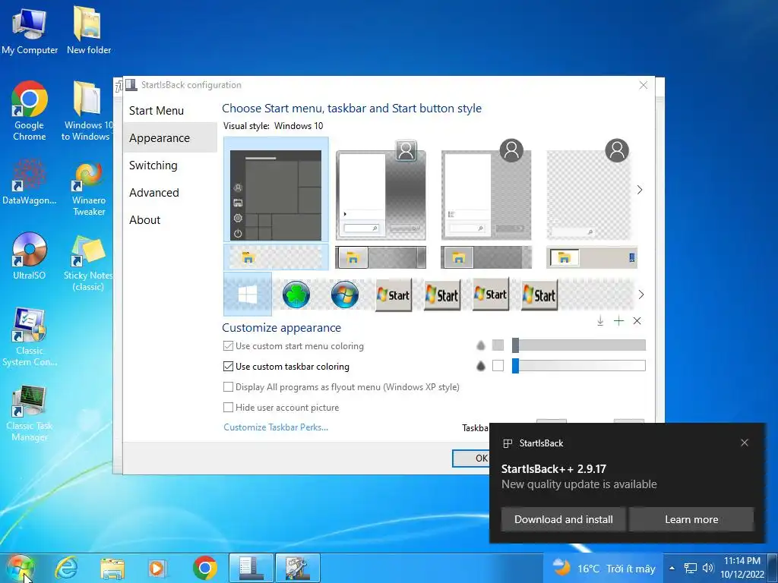Select the Windows 10 taskbar style preview
This screenshot has height=583, width=778.
[276, 257]
